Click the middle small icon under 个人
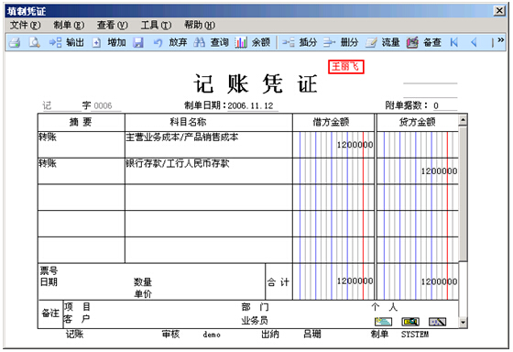Screen dimensions: 513x352 pyautogui.click(x=410, y=322)
